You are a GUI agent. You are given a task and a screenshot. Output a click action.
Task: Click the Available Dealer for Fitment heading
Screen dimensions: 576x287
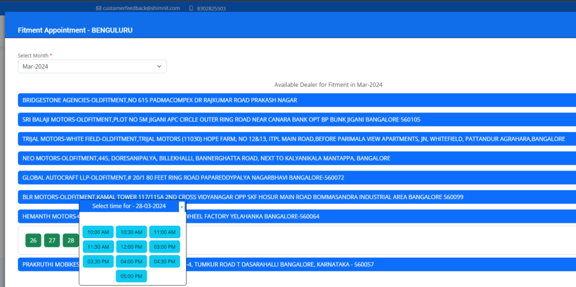328,84
